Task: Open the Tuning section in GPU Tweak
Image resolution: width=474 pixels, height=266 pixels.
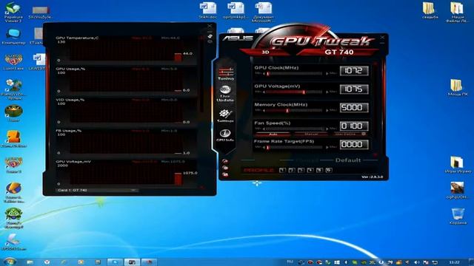Action: pyautogui.click(x=226, y=74)
